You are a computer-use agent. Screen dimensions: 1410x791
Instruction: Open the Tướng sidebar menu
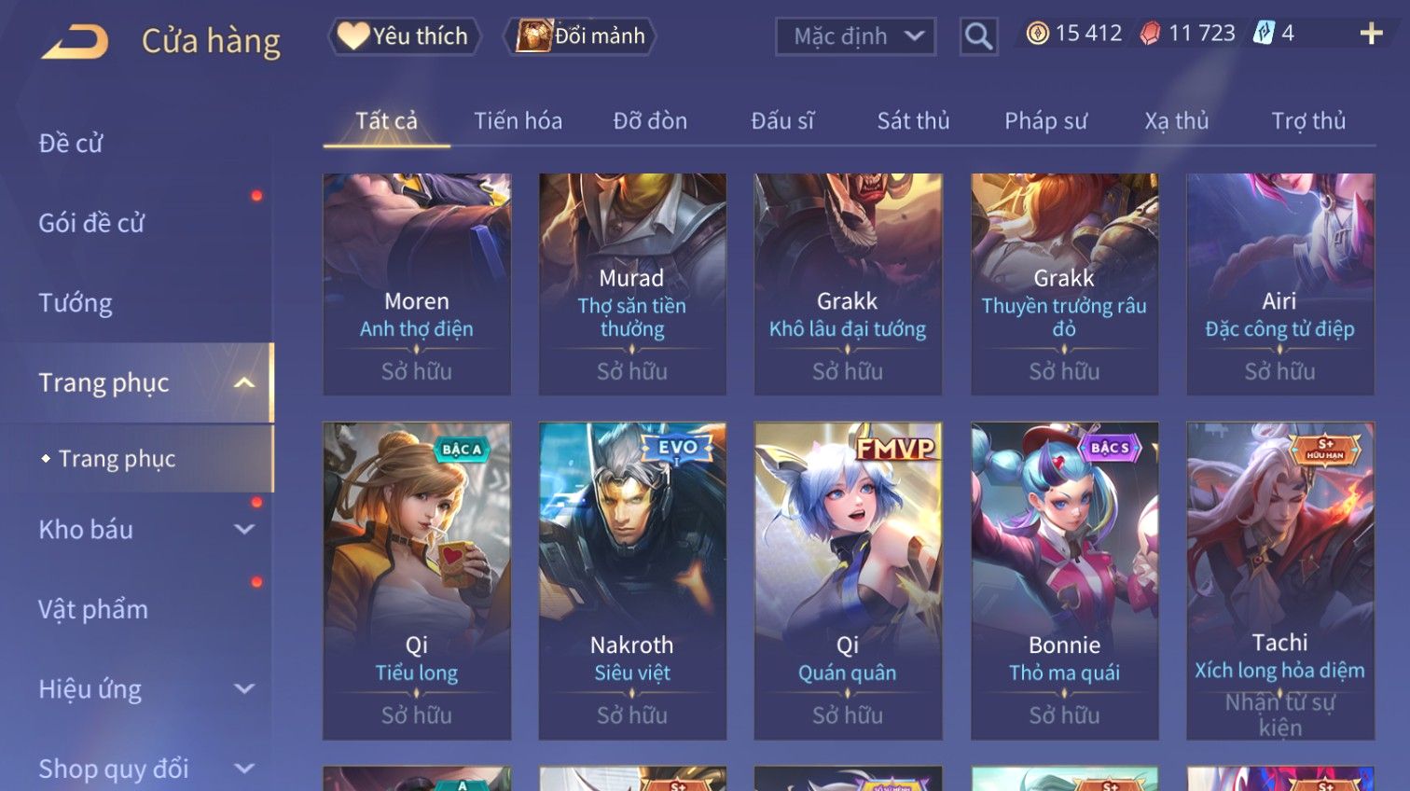pyautogui.click(x=76, y=303)
